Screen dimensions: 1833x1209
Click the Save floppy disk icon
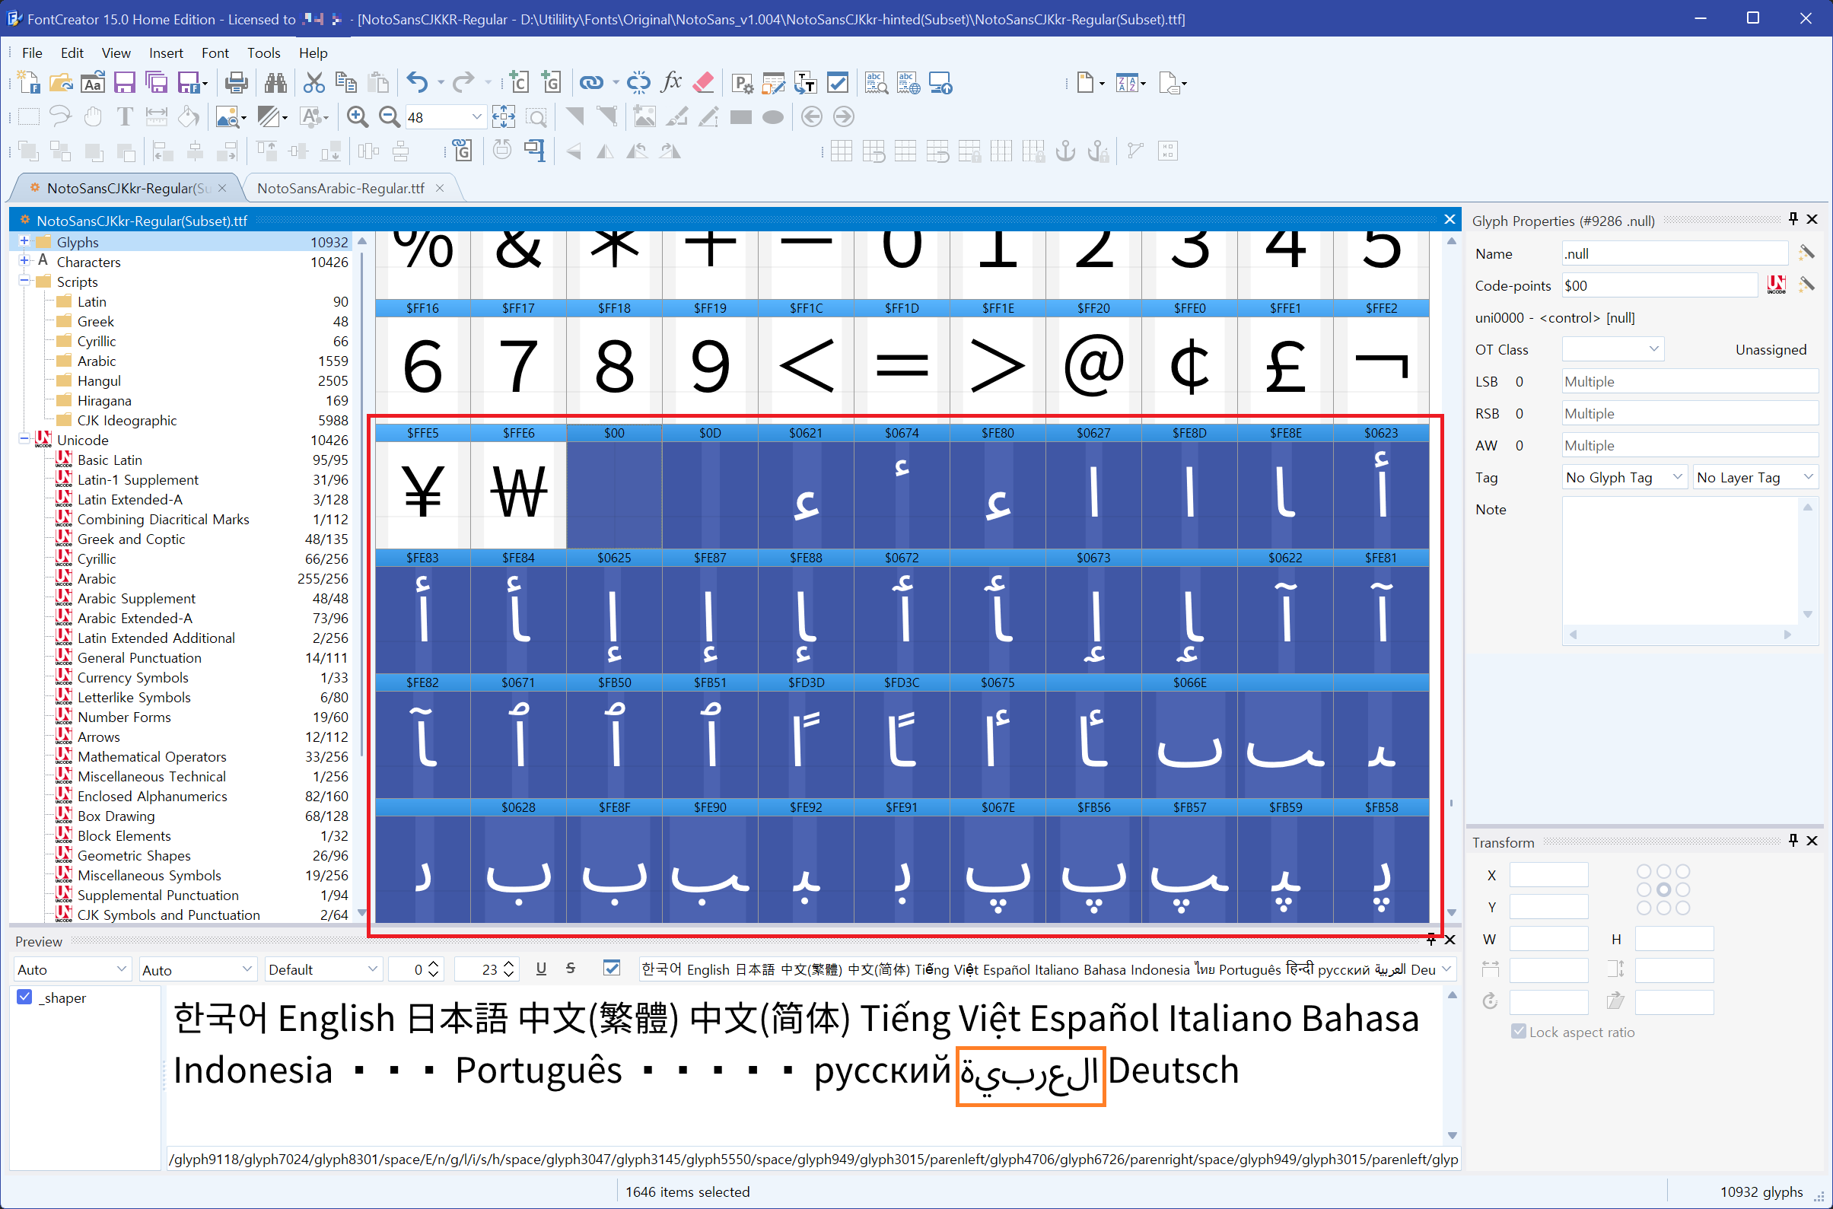click(124, 82)
